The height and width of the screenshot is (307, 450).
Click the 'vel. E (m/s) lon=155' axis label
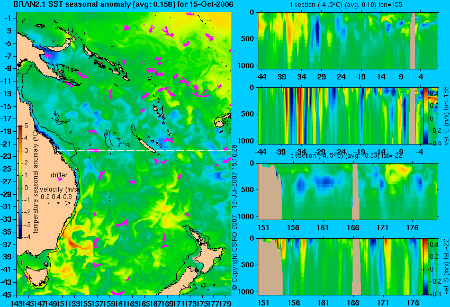coord(446,115)
